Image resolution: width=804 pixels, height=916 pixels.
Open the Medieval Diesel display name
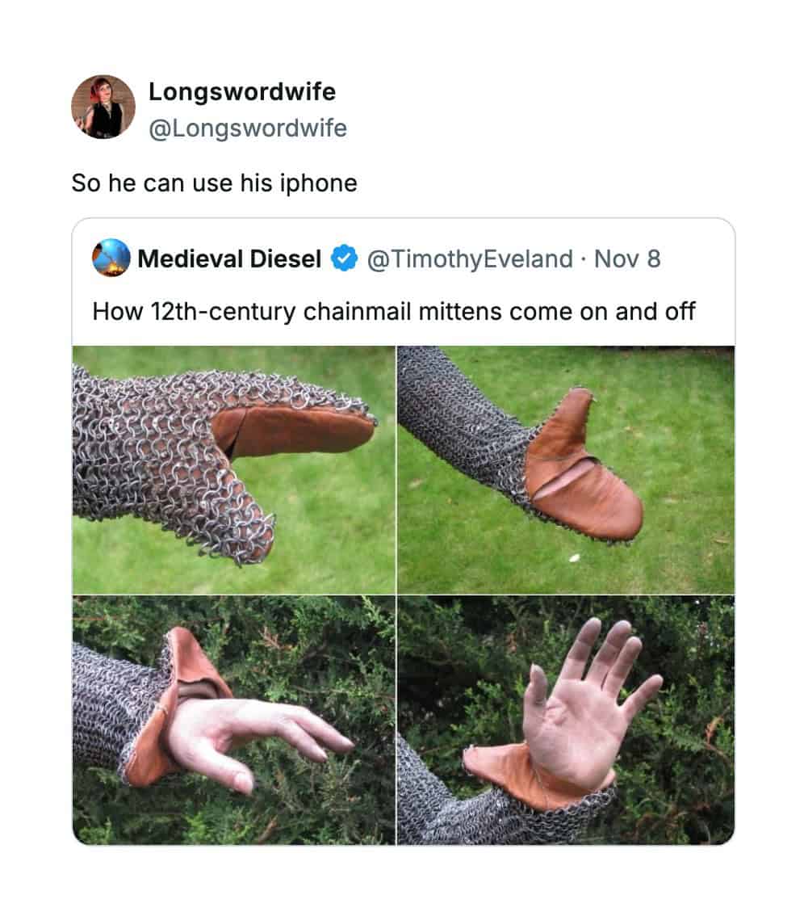[229, 259]
